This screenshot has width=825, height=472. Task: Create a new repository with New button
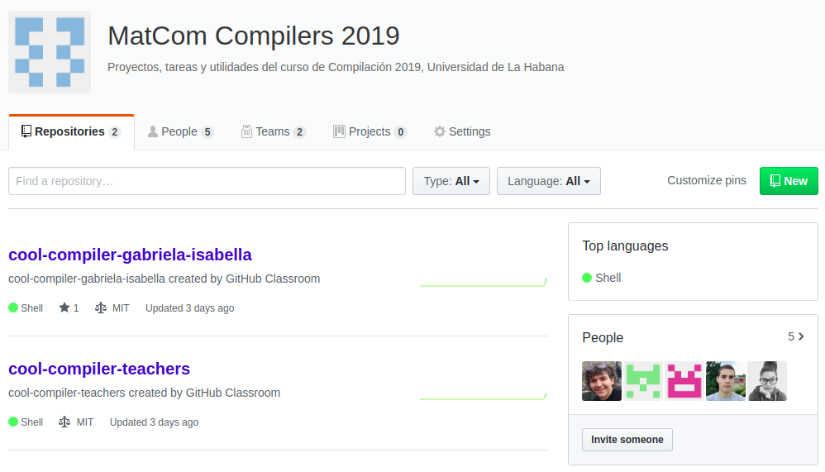point(789,181)
